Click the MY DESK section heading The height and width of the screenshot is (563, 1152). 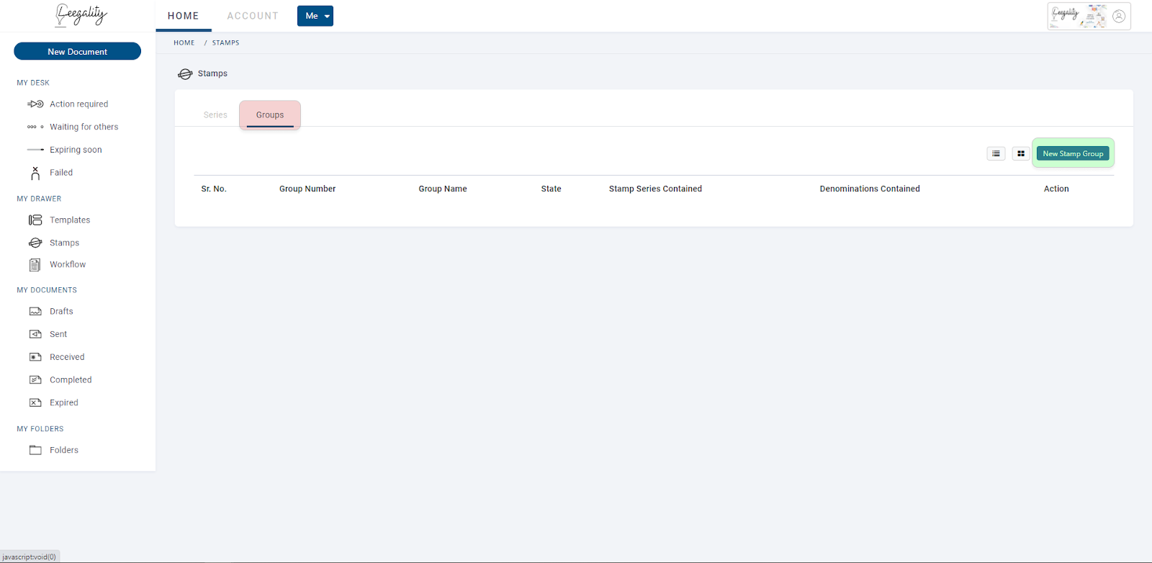click(33, 83)
